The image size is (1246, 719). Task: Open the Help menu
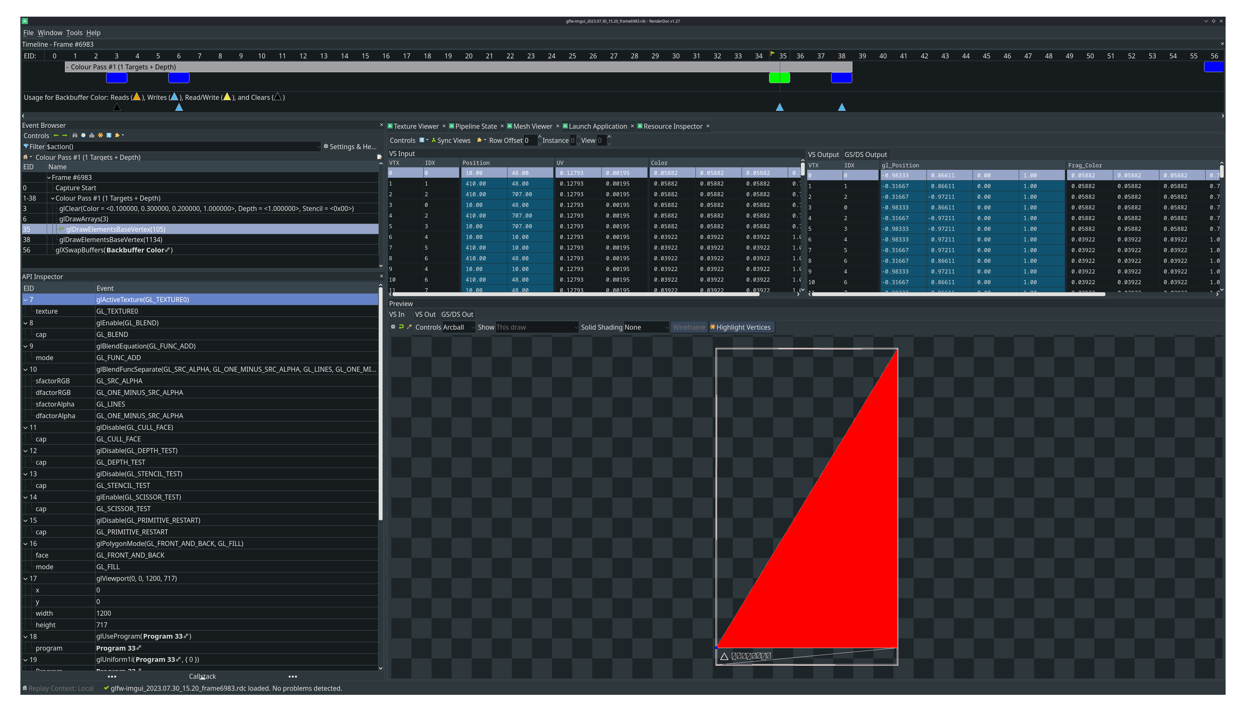(93, 33)
